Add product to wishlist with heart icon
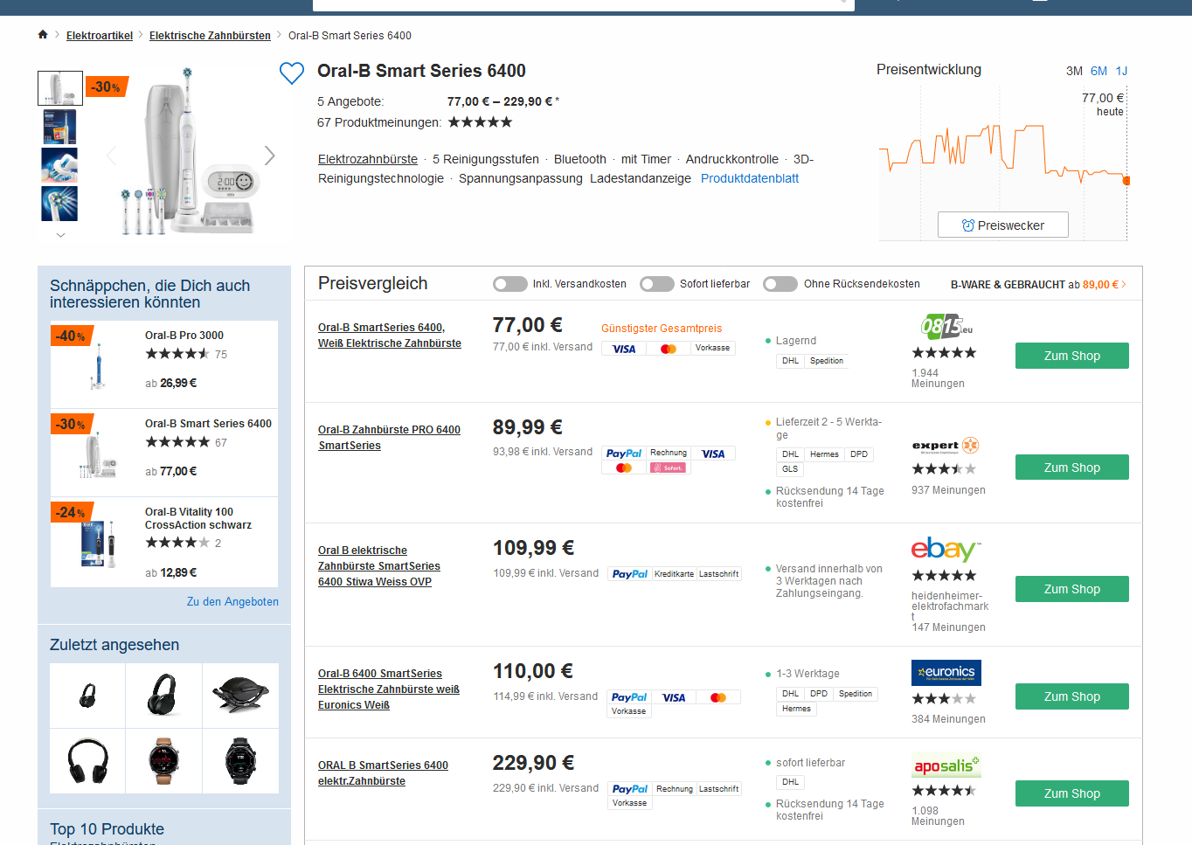 point(292,73)
